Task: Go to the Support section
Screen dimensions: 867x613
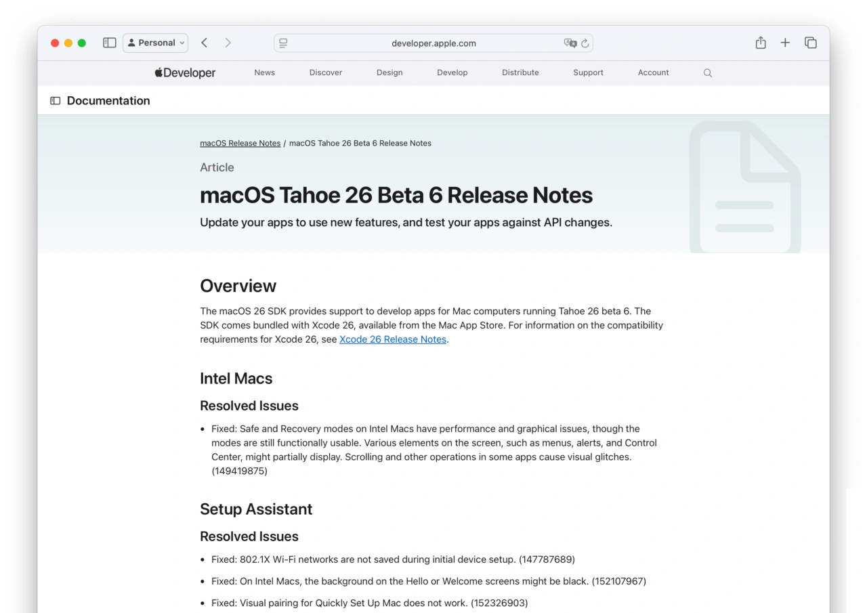Action: pyautogui.click(x=588, y=72)
